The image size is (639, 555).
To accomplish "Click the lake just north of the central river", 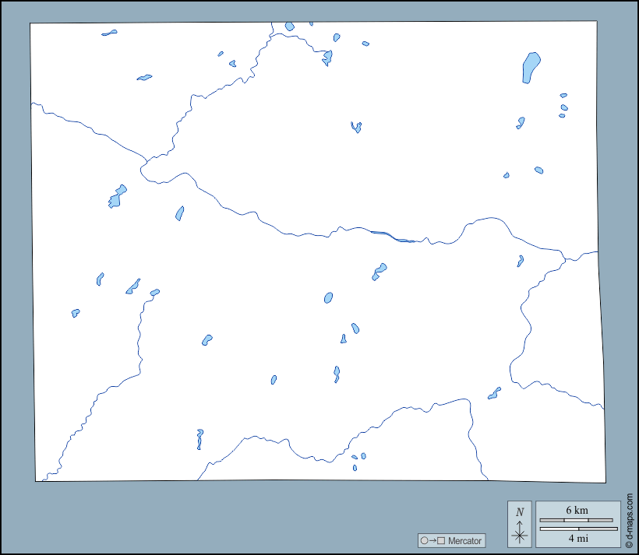I will (380, 271).
